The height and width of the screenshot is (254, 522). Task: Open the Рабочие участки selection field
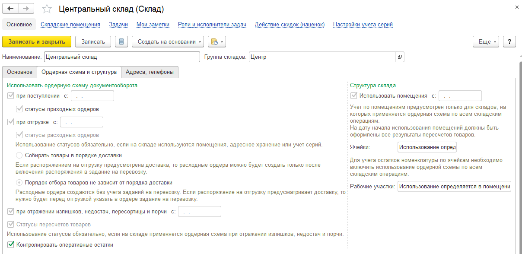point(454,187)
